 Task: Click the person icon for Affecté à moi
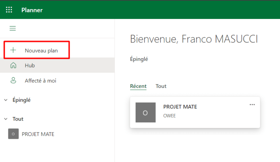[13, 81]
